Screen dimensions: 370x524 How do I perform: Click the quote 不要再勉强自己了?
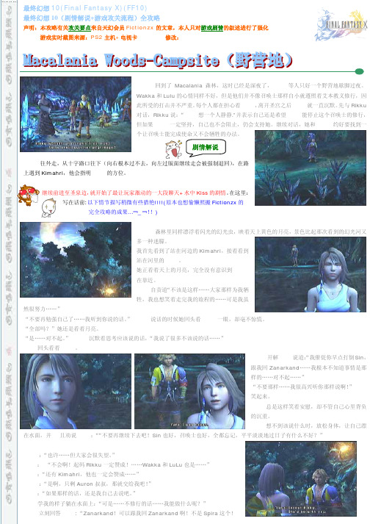coord(78,319)
